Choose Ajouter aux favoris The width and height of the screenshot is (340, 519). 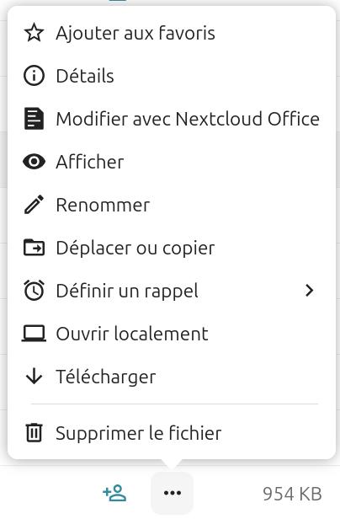tap(172, 33)
